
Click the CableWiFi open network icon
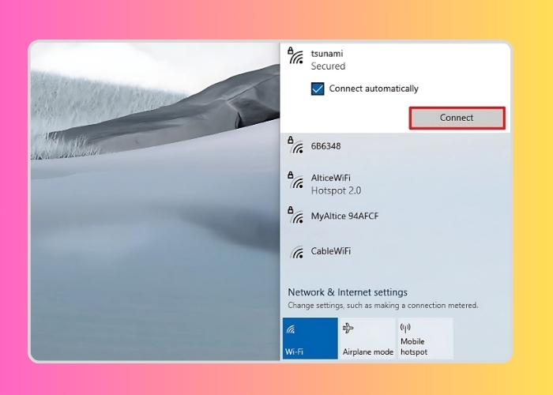297,252
